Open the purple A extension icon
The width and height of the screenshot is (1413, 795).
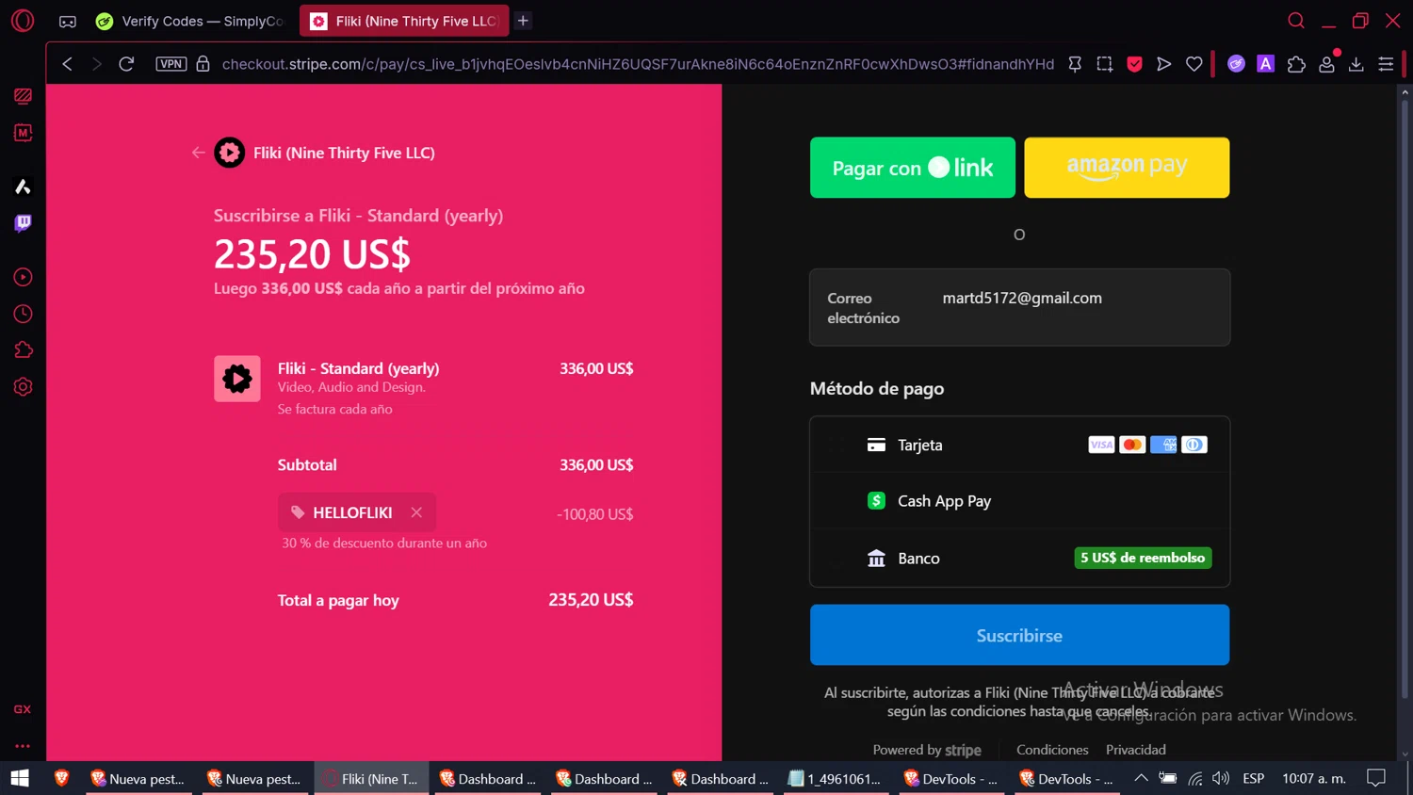pos(1266,64)
